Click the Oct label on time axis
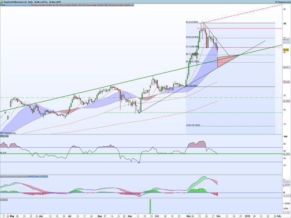291x218 pixels. 157,216
